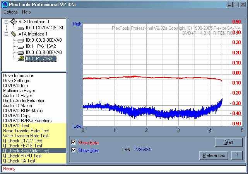Toggle the Show Jitter checkbox
Image resolution: width=248 pixels, height=174 pixels.
tap(74, 150)
